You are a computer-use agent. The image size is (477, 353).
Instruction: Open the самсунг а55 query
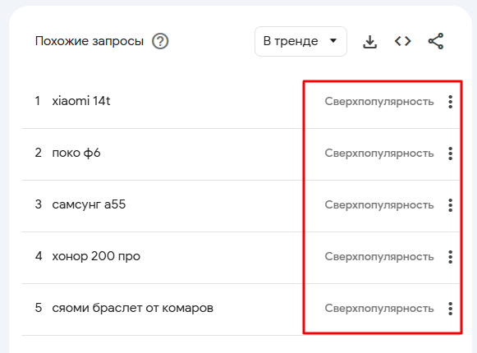click(x=89, y=204)
